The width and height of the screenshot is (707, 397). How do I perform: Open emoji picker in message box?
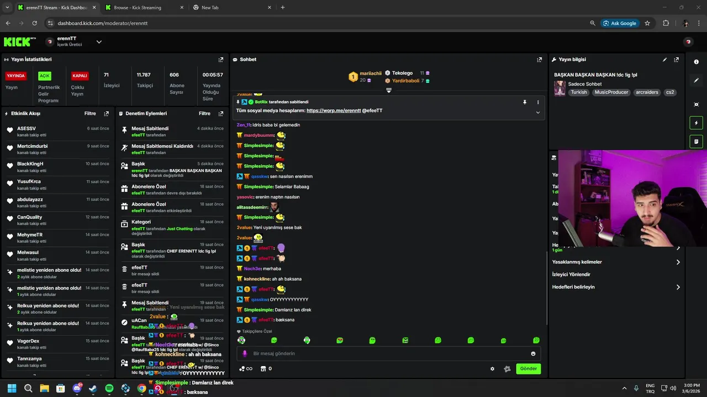533,353
